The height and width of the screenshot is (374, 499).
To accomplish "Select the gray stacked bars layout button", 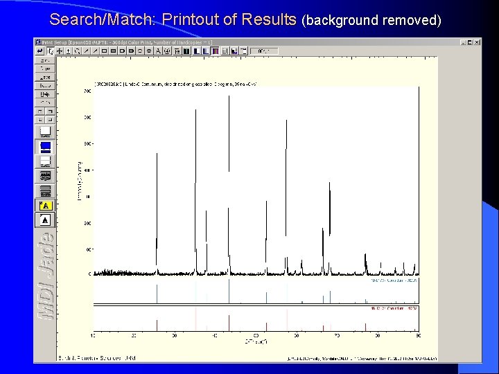I will 45,191.
